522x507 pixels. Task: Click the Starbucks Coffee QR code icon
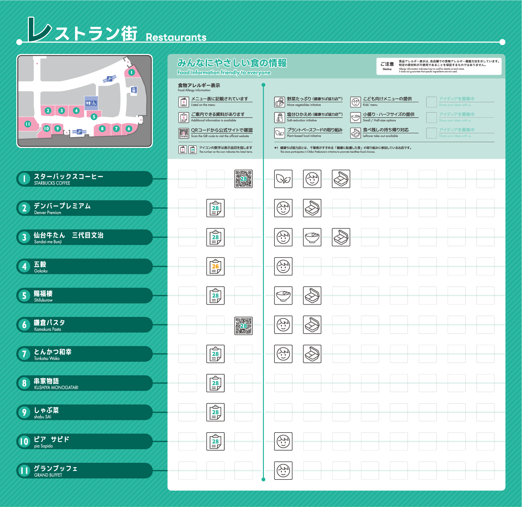pyautogui.click(x=244, y=179)
